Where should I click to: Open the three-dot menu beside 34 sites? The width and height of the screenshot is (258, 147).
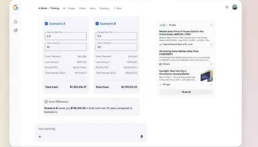point(211,25)
